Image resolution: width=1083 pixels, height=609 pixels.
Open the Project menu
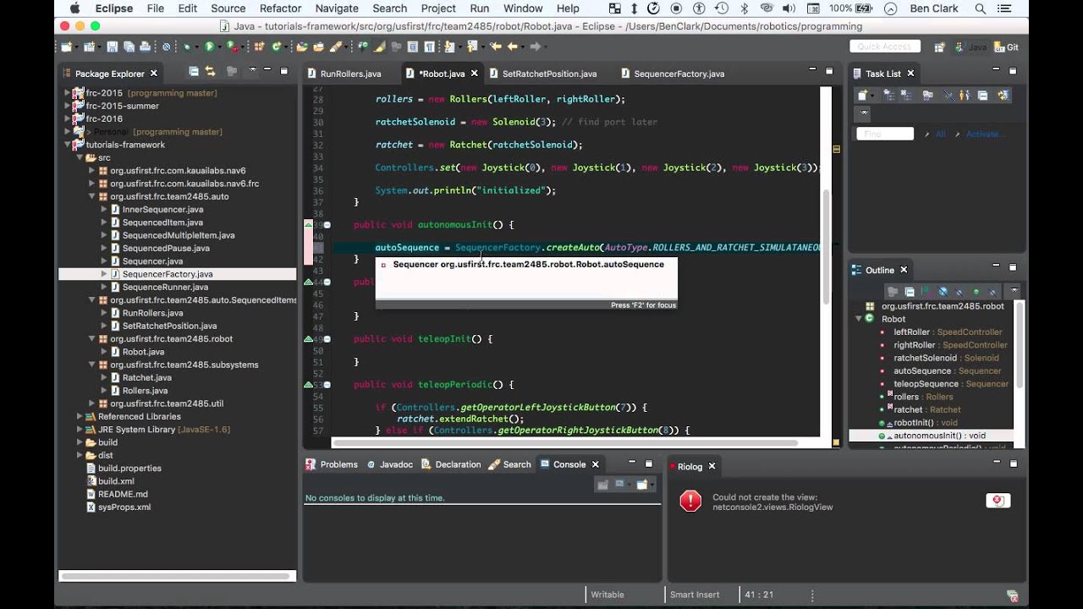(438, 8)
